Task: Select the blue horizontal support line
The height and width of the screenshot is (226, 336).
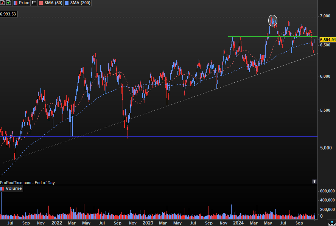Action: pos(159,136)
